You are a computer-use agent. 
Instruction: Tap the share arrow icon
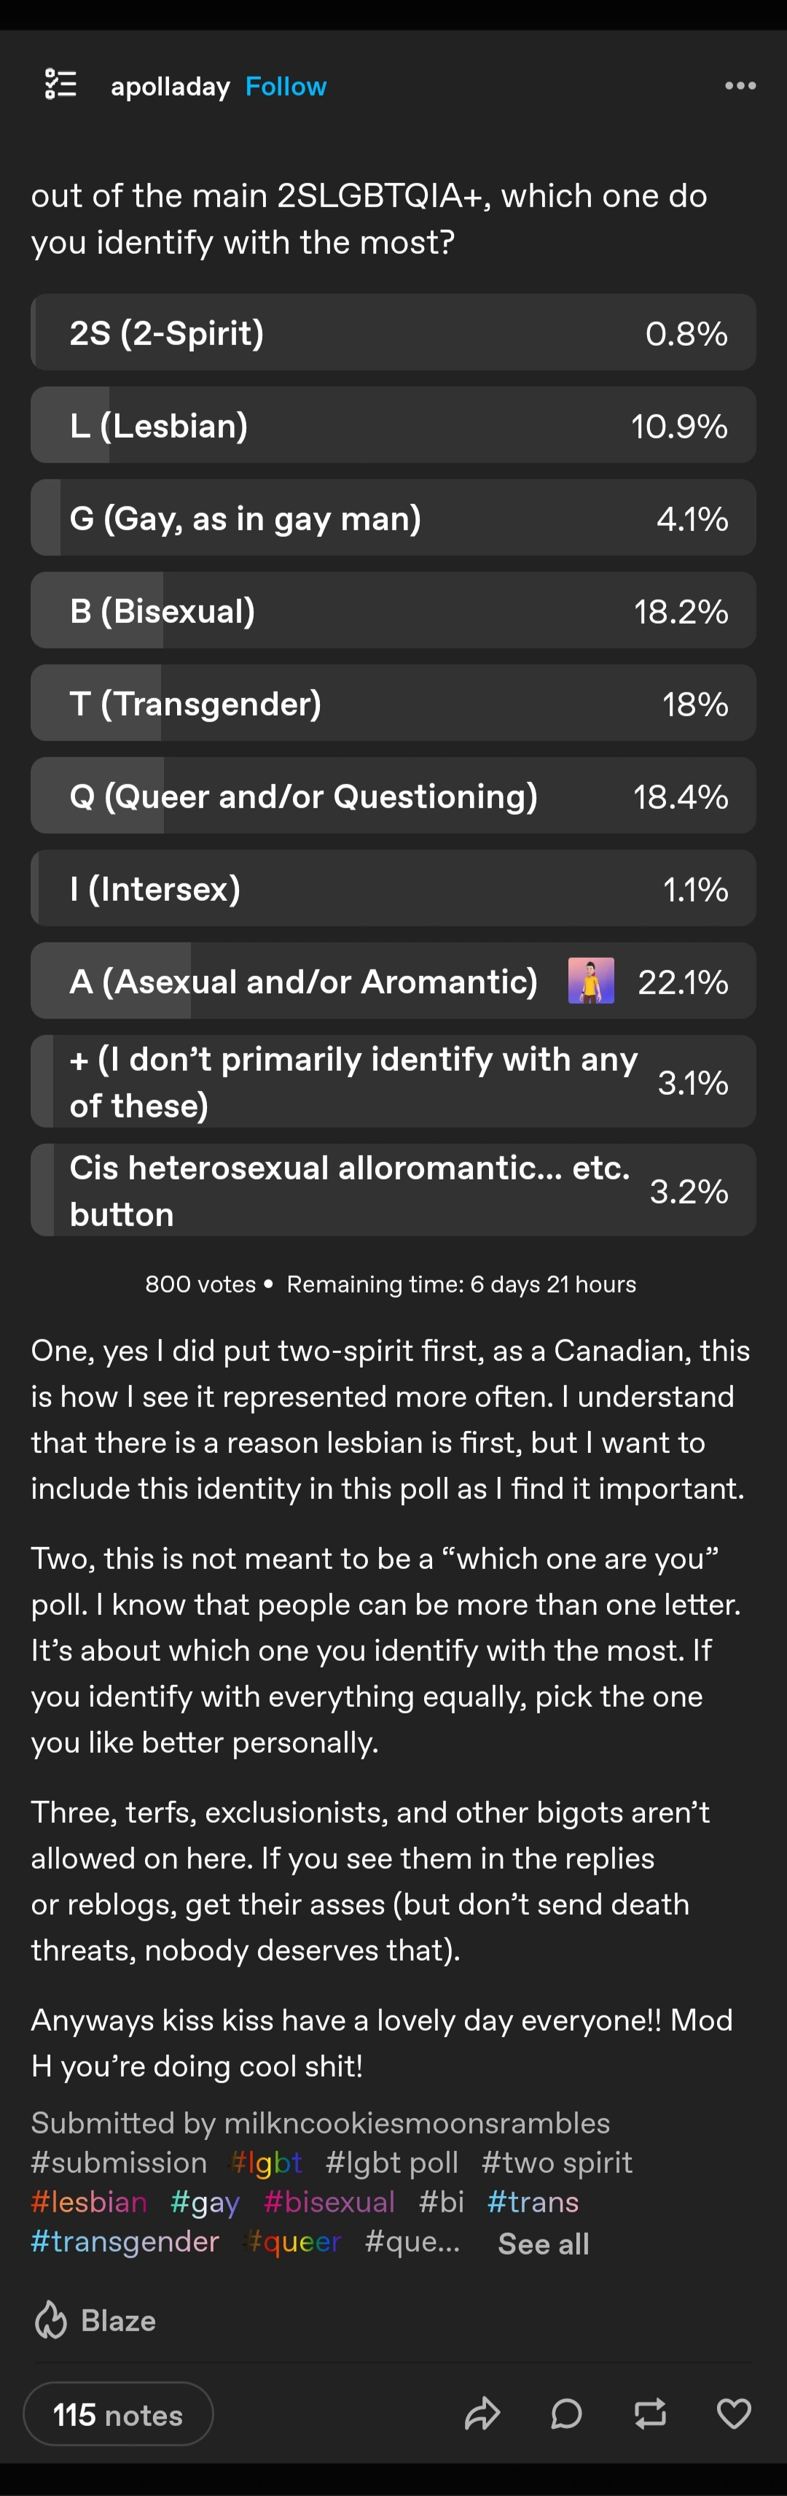[x=482, y=2414]
